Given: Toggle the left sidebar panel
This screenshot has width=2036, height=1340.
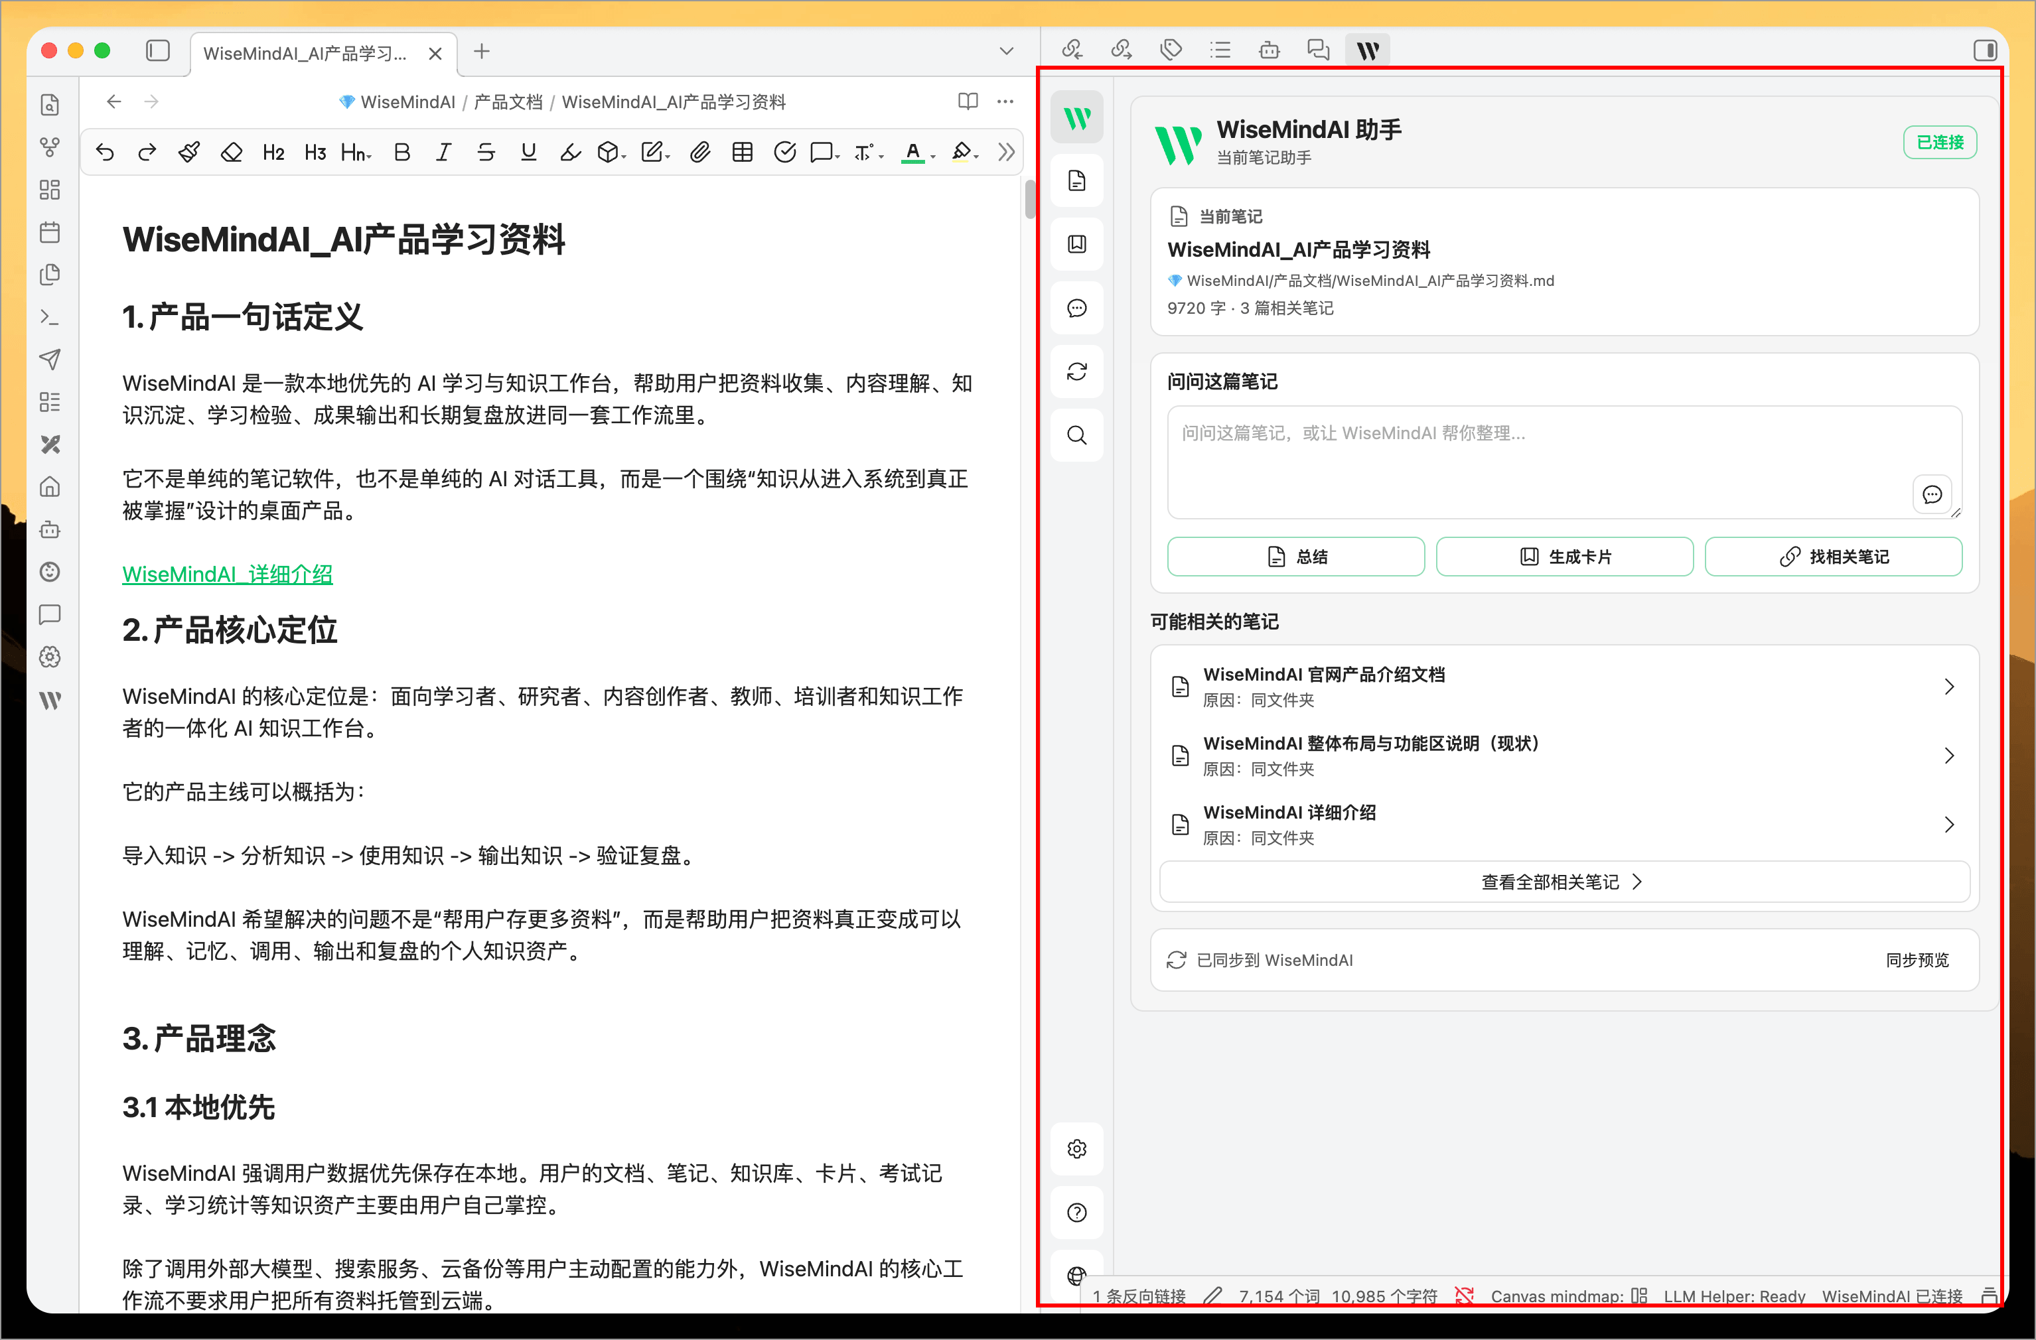Looking at the screenshot, I should click(158, 51).
